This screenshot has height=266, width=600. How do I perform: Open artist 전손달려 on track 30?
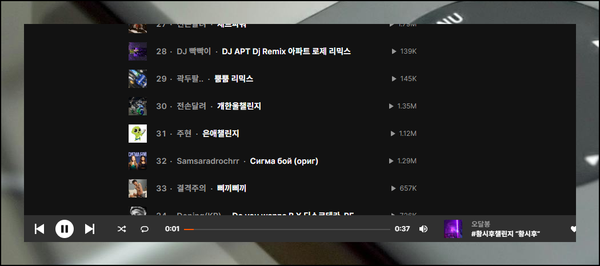tap(191, 106)
